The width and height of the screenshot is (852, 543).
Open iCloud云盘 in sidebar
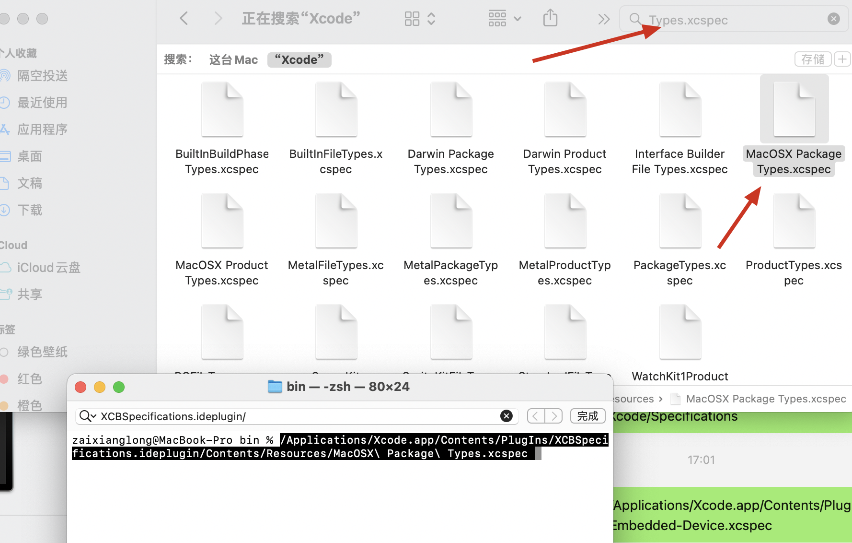point(48,268)
